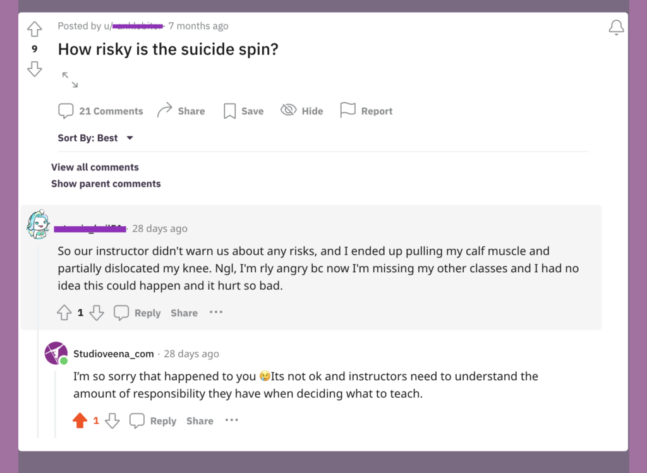
Task: Downvote the suicide spin post
Action: click(35, 69)
